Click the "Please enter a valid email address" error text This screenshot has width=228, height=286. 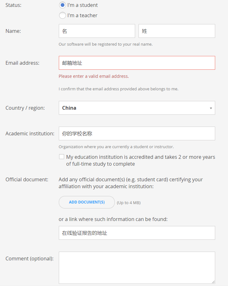[94, 76]
